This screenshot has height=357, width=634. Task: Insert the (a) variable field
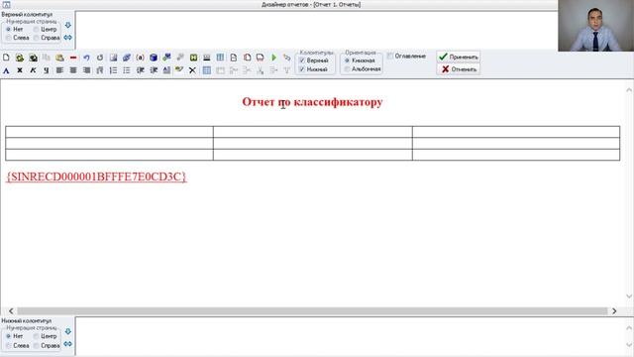tap(140, 58)
